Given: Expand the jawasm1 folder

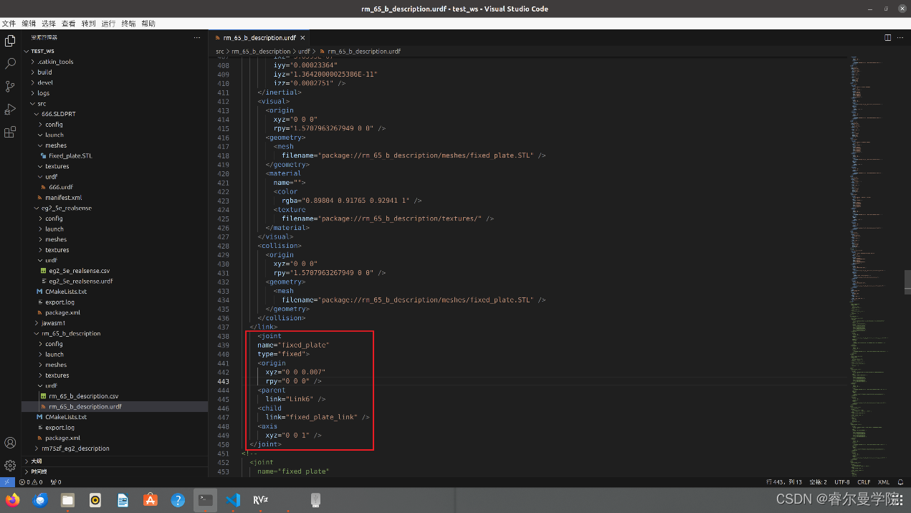Looking at the screenshot, I should [115, 323].
